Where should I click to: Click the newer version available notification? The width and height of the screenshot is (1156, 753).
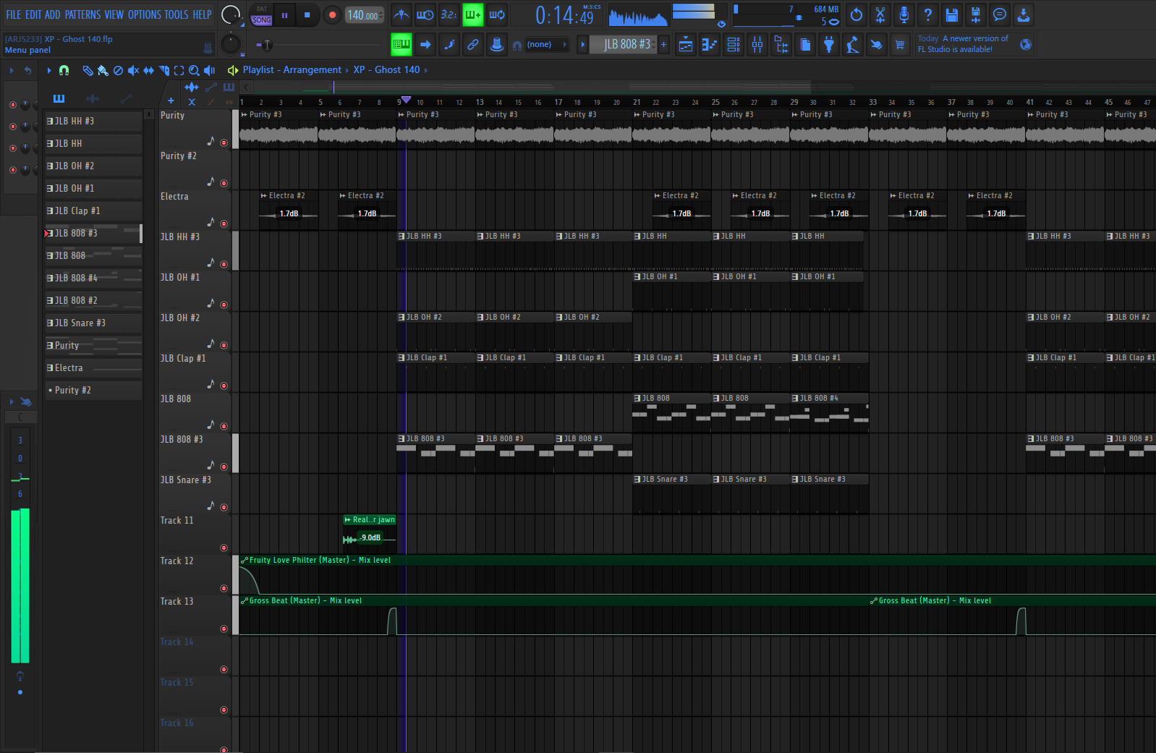962,44
